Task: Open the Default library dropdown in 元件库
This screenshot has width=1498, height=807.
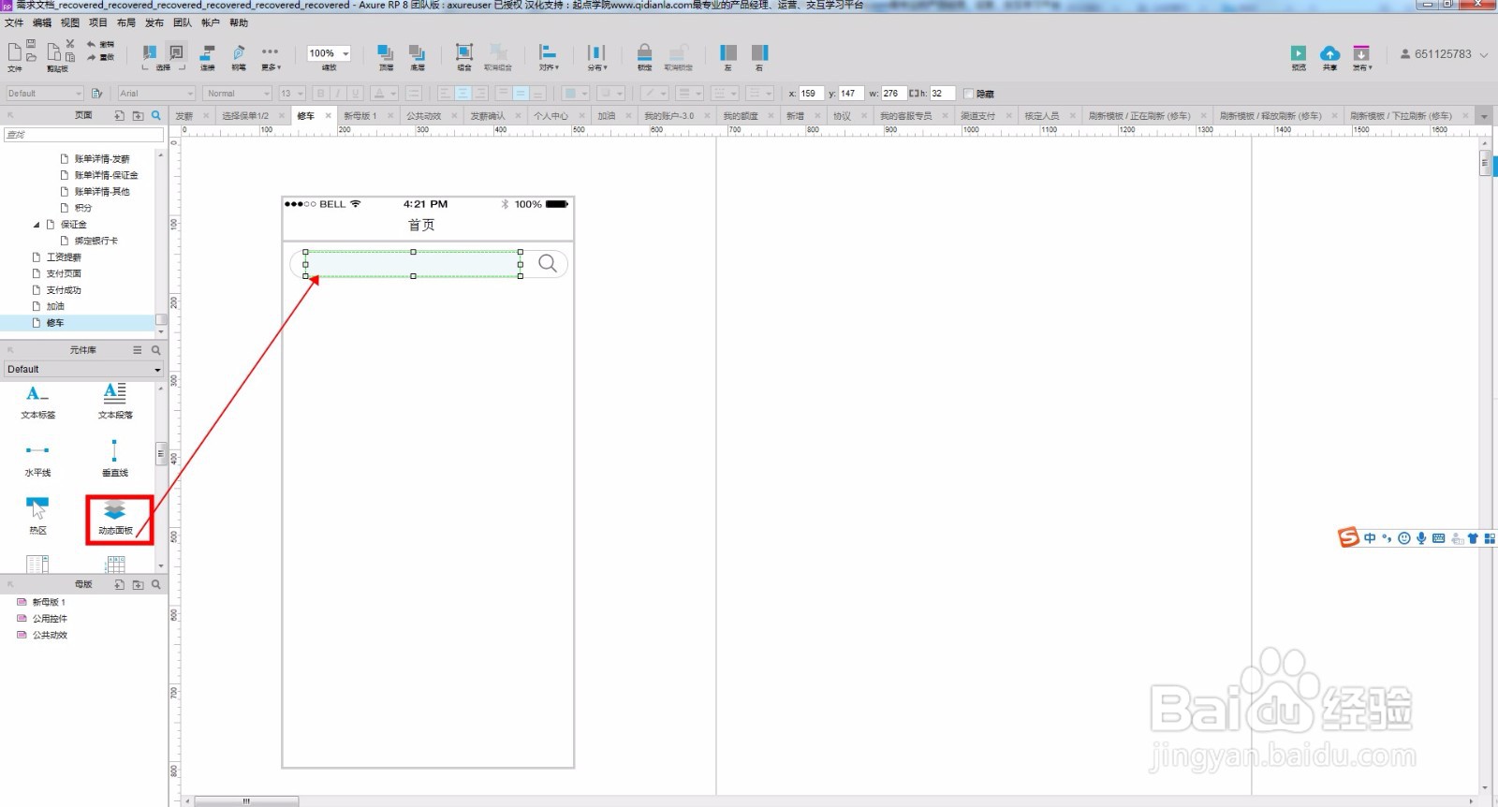Action: [x=83, y=369]
